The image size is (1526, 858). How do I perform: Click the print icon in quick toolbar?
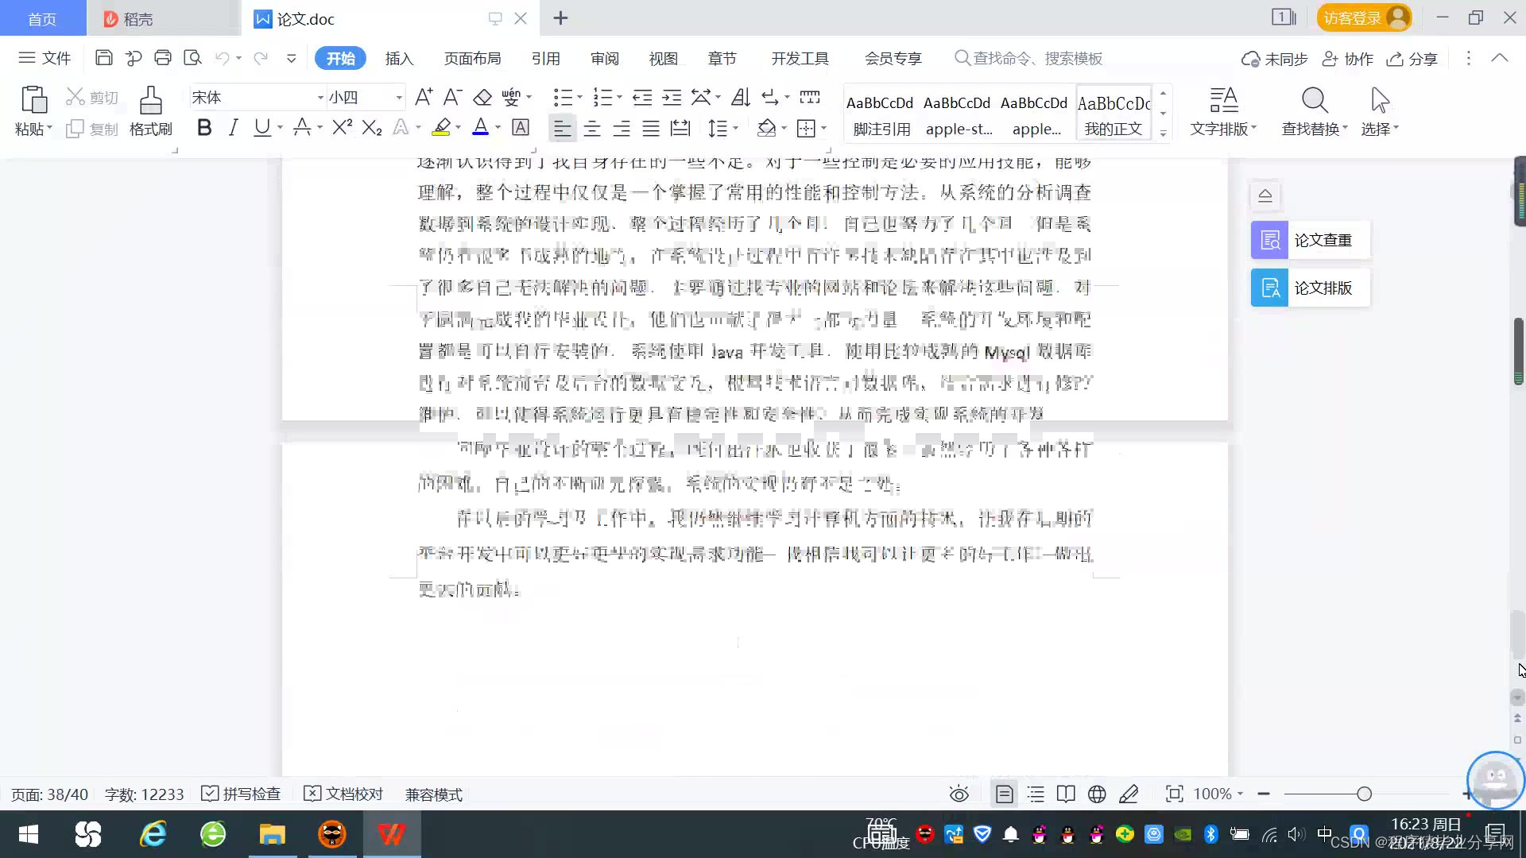pos(163,58)
